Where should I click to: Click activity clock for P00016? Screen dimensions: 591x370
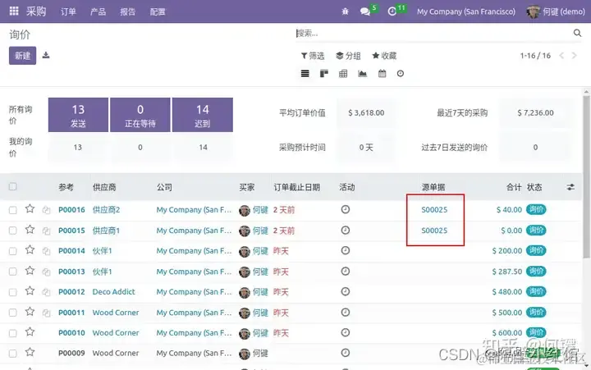pos(346,209)
